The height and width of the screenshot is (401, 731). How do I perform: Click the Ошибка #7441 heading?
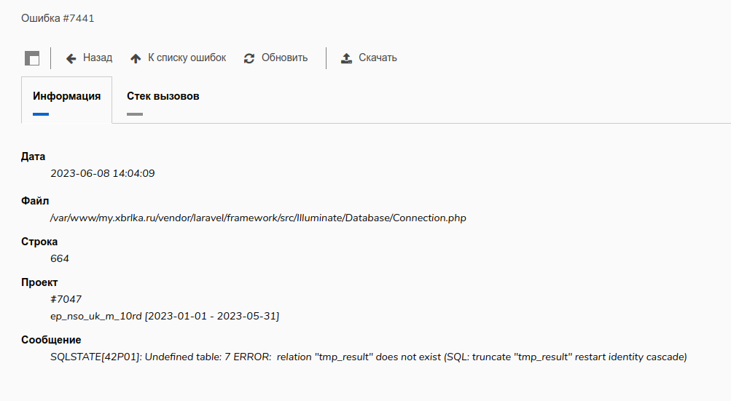(58, 18)
